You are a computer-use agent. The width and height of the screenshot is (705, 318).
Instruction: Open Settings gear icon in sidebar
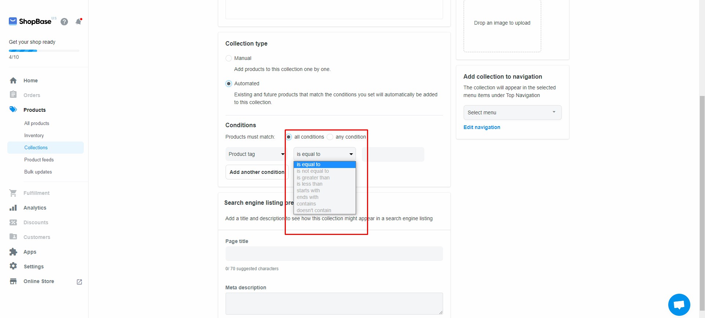(13, 266)
